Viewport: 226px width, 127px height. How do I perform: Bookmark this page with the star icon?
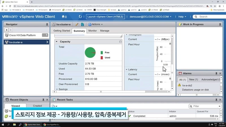coord(215,6)
